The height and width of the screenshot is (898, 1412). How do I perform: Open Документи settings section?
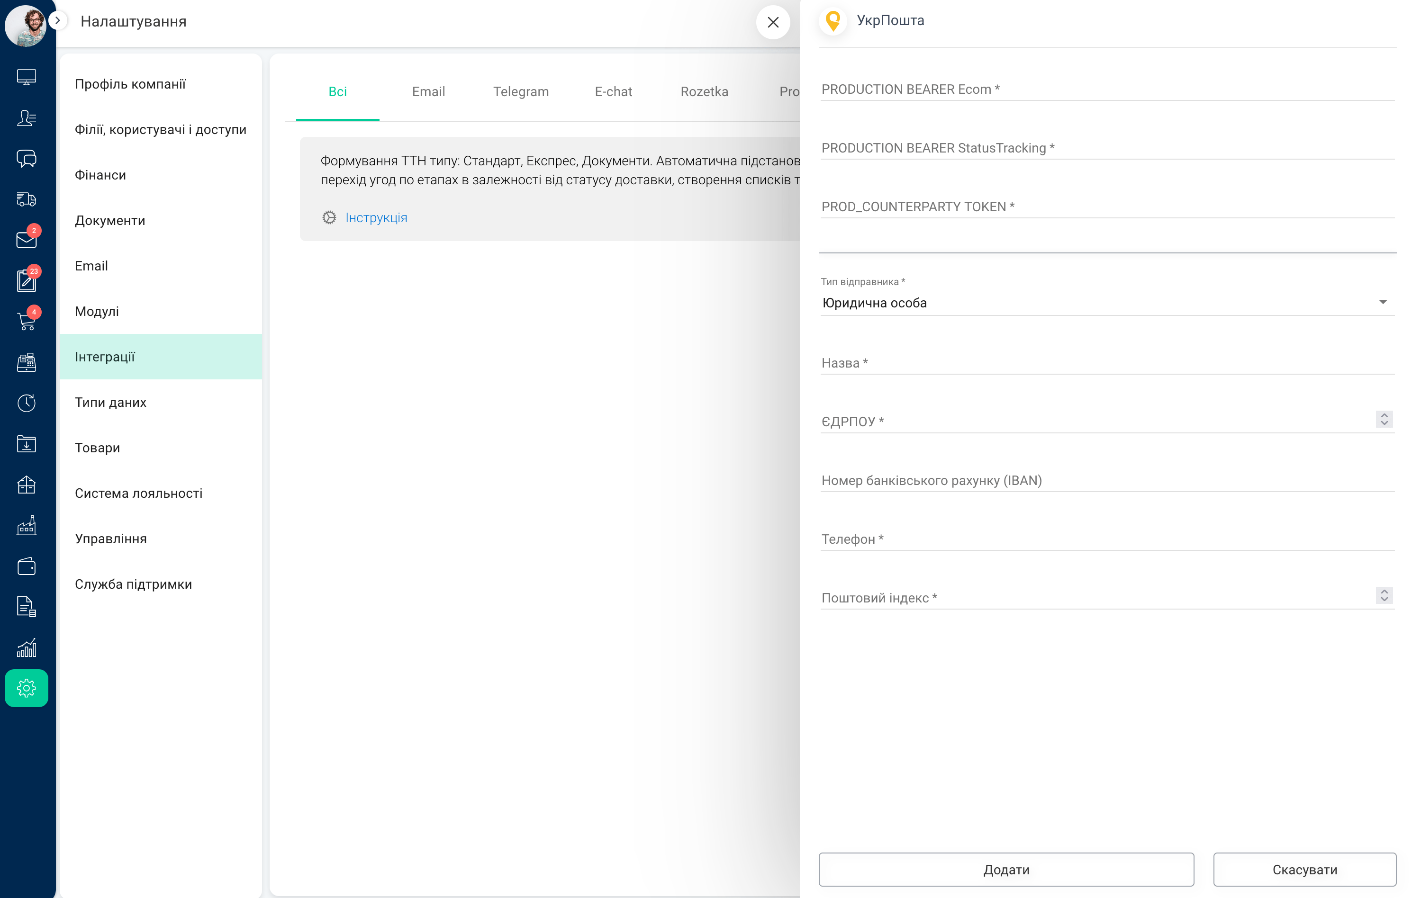[x=161, y=220]
